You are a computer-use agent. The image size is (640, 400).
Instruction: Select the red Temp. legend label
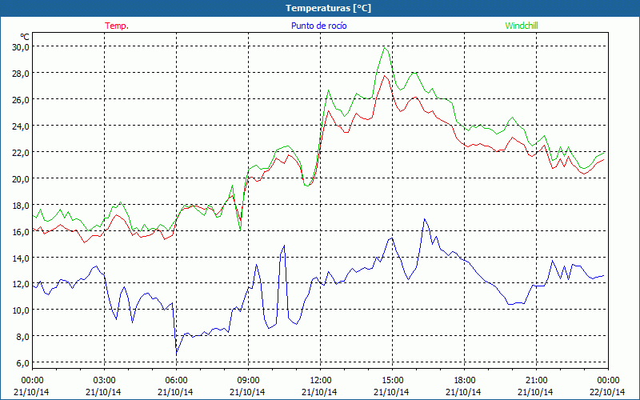point(117,26)
